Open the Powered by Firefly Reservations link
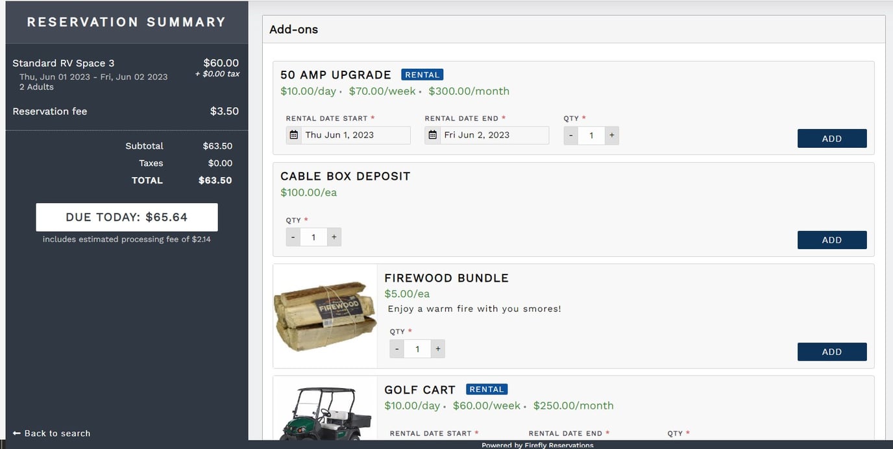 (x=537, y=445)
